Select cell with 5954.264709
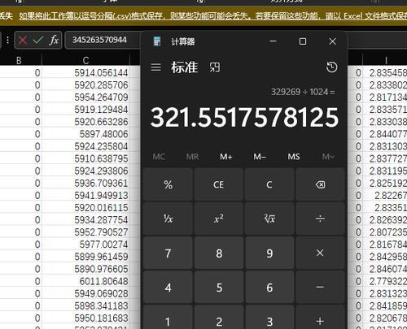Image resolution: width=407 pixels, height=329 pixels. (x=86, y=97)
